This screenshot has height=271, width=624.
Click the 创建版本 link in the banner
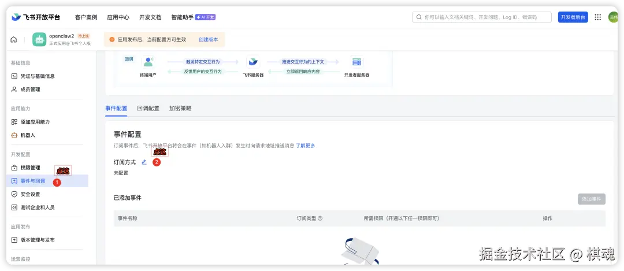(208, 39)
